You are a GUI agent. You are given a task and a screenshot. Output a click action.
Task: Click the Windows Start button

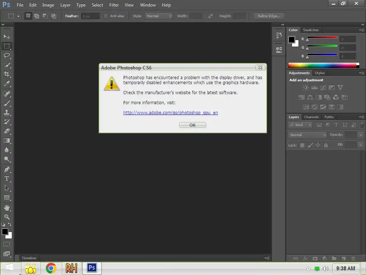pos(9,268)
